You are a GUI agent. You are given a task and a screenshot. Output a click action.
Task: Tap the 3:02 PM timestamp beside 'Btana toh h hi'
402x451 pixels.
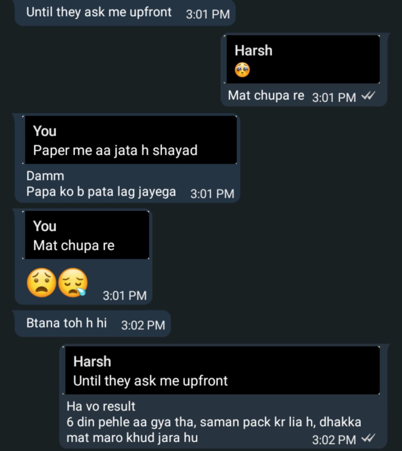[143, 325]
